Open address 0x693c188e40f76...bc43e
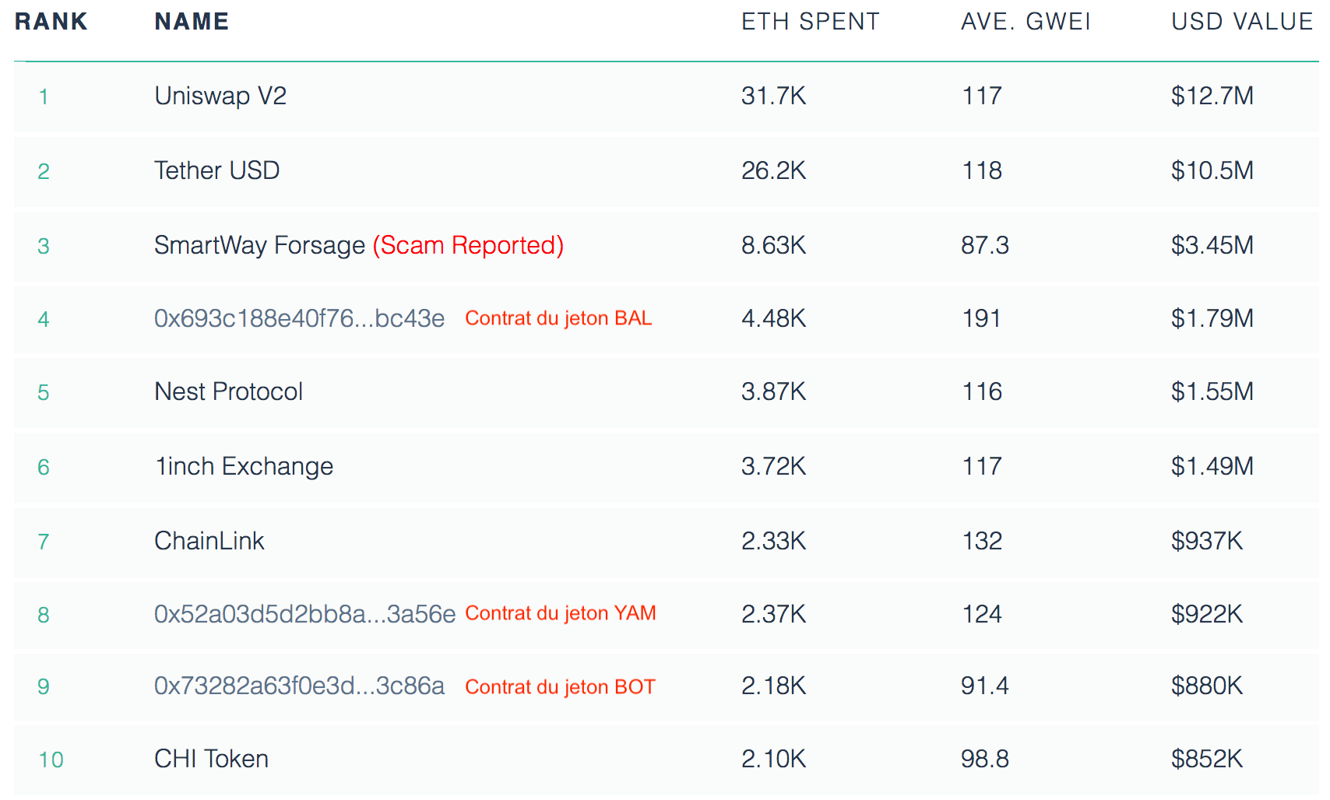1330x800 pixels. (299, 318)
